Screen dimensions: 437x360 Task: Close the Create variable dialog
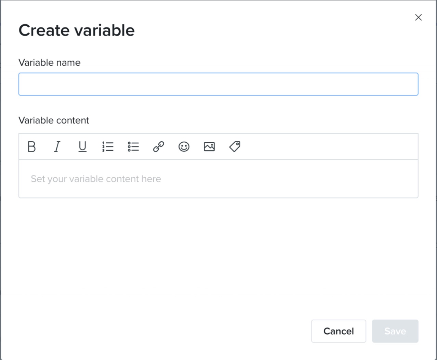tap(418, 17)
